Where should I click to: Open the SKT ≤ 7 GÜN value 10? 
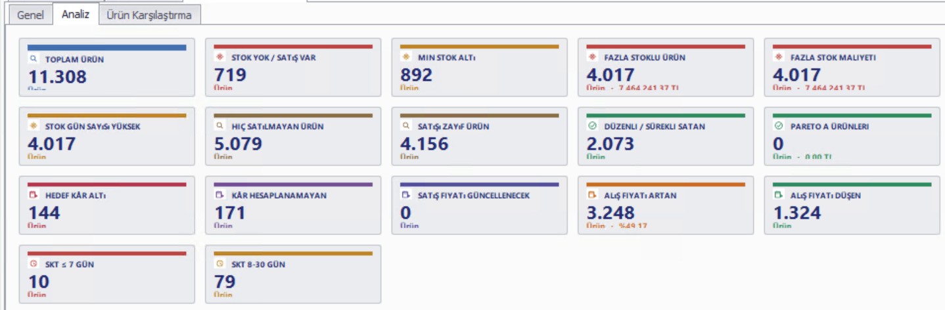(x=39, y=282)
